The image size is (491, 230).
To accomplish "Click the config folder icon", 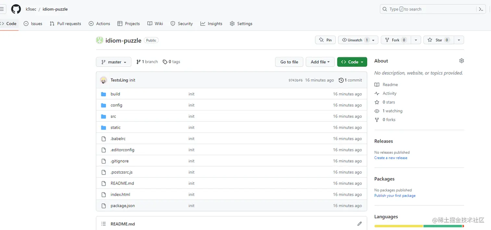I will pyautogui.click(x=104, y=105).
